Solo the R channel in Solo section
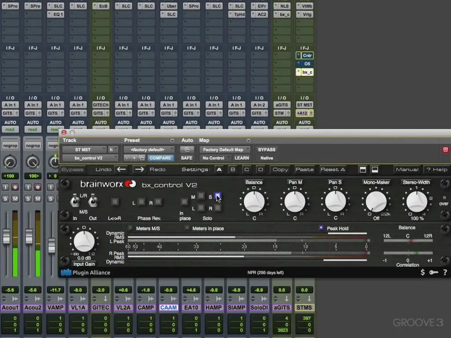The height and width of the screenshot is (338, 451). [218, 208]
